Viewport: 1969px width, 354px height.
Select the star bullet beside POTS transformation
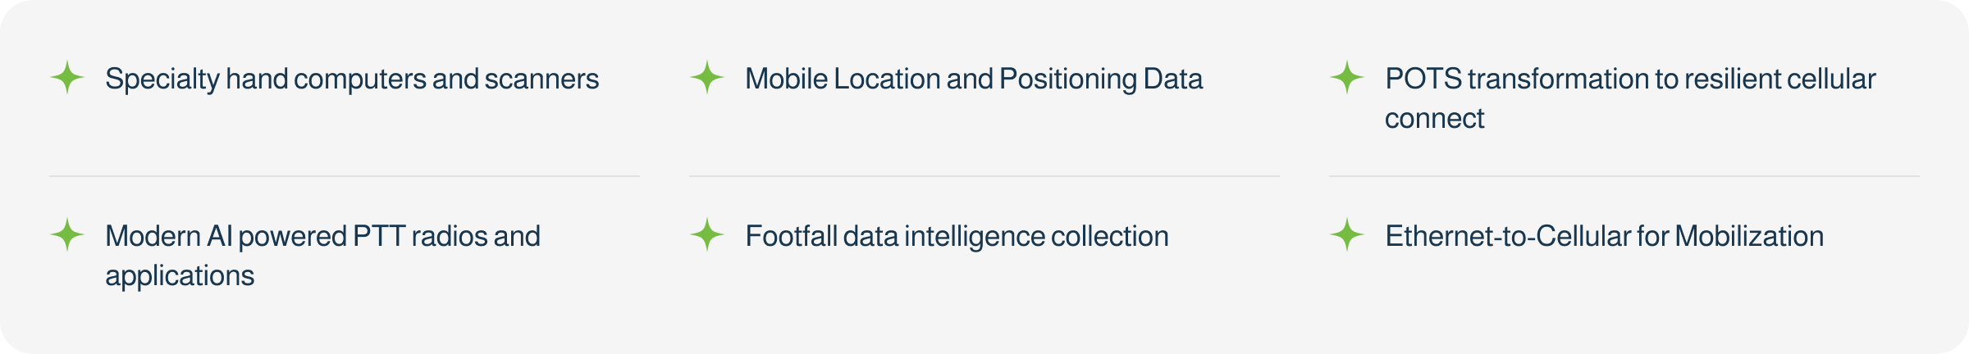coord(1346,78)
